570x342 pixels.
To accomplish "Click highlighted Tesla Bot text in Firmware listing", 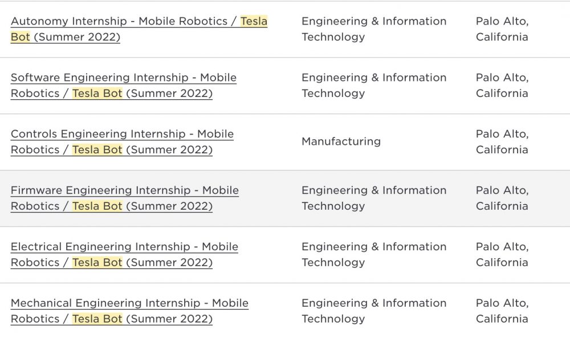I will 97,206.
